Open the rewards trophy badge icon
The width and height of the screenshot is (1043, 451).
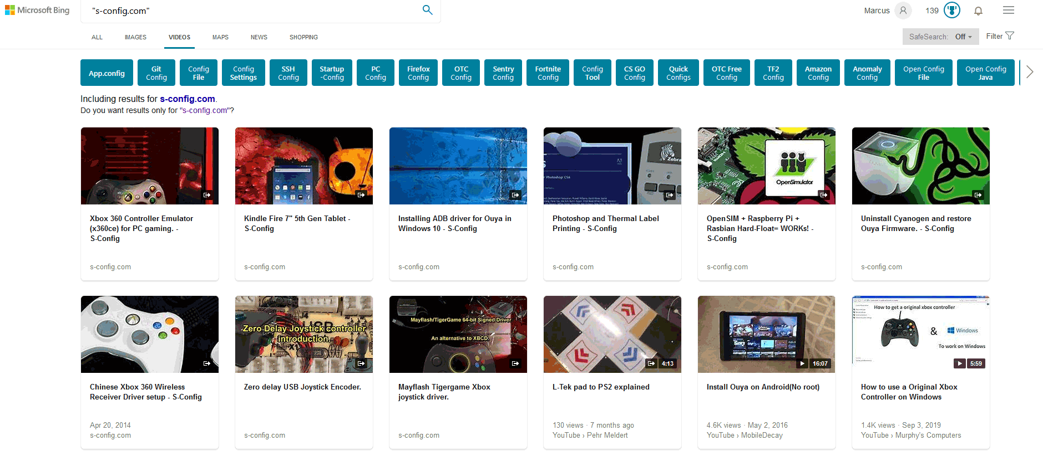coord(952,11)
